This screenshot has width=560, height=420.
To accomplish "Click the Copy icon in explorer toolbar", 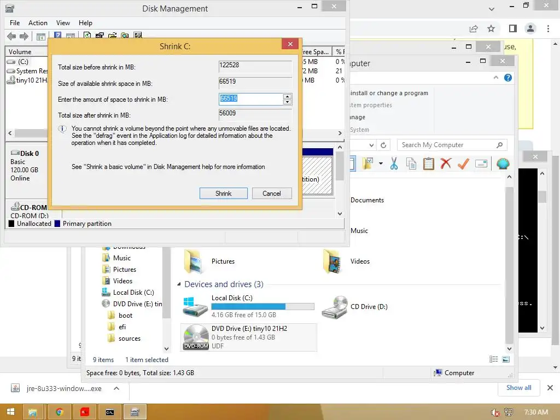I will click(x=411, y=164).
